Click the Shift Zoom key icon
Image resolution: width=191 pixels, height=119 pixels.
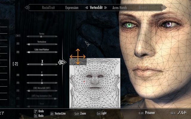click(x=77, y=113)
